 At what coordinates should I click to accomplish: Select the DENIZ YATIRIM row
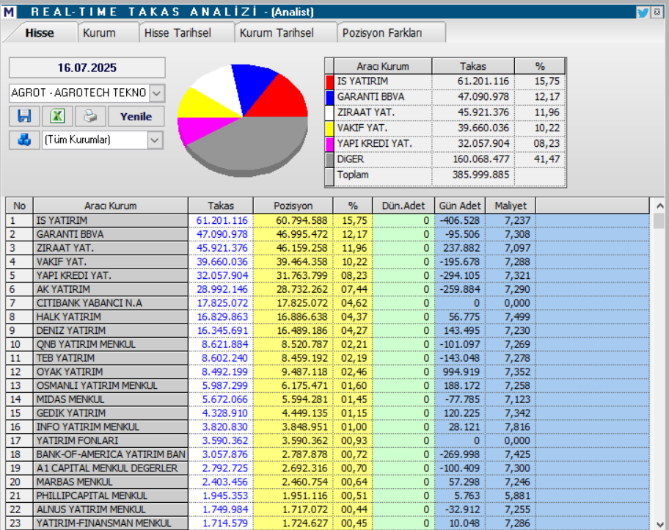pyautogui.click(x=327, y=330)
